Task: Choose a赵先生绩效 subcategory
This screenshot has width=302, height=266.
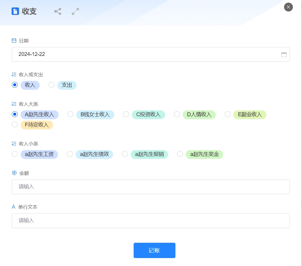Action: pyautogui.click(x=70, y=154)
